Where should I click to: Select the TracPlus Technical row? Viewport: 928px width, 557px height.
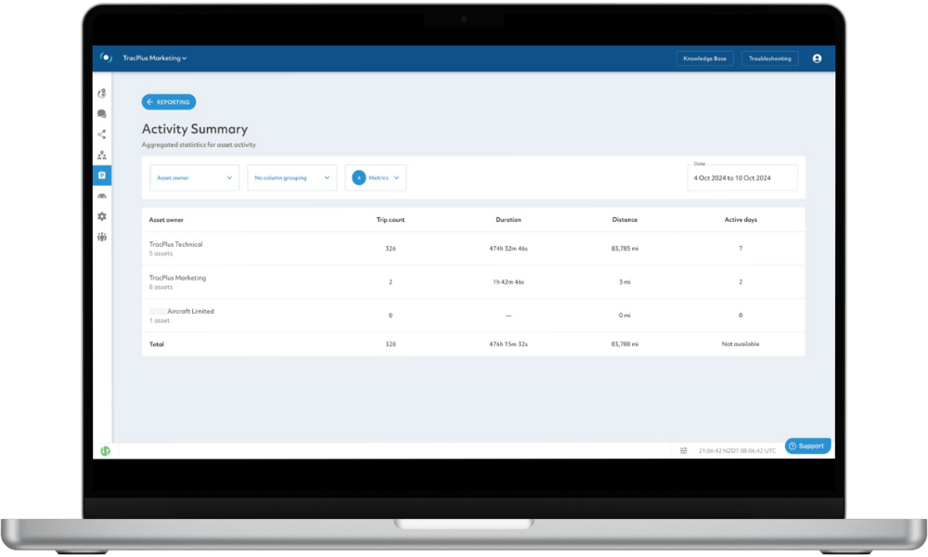click(473, 249)
